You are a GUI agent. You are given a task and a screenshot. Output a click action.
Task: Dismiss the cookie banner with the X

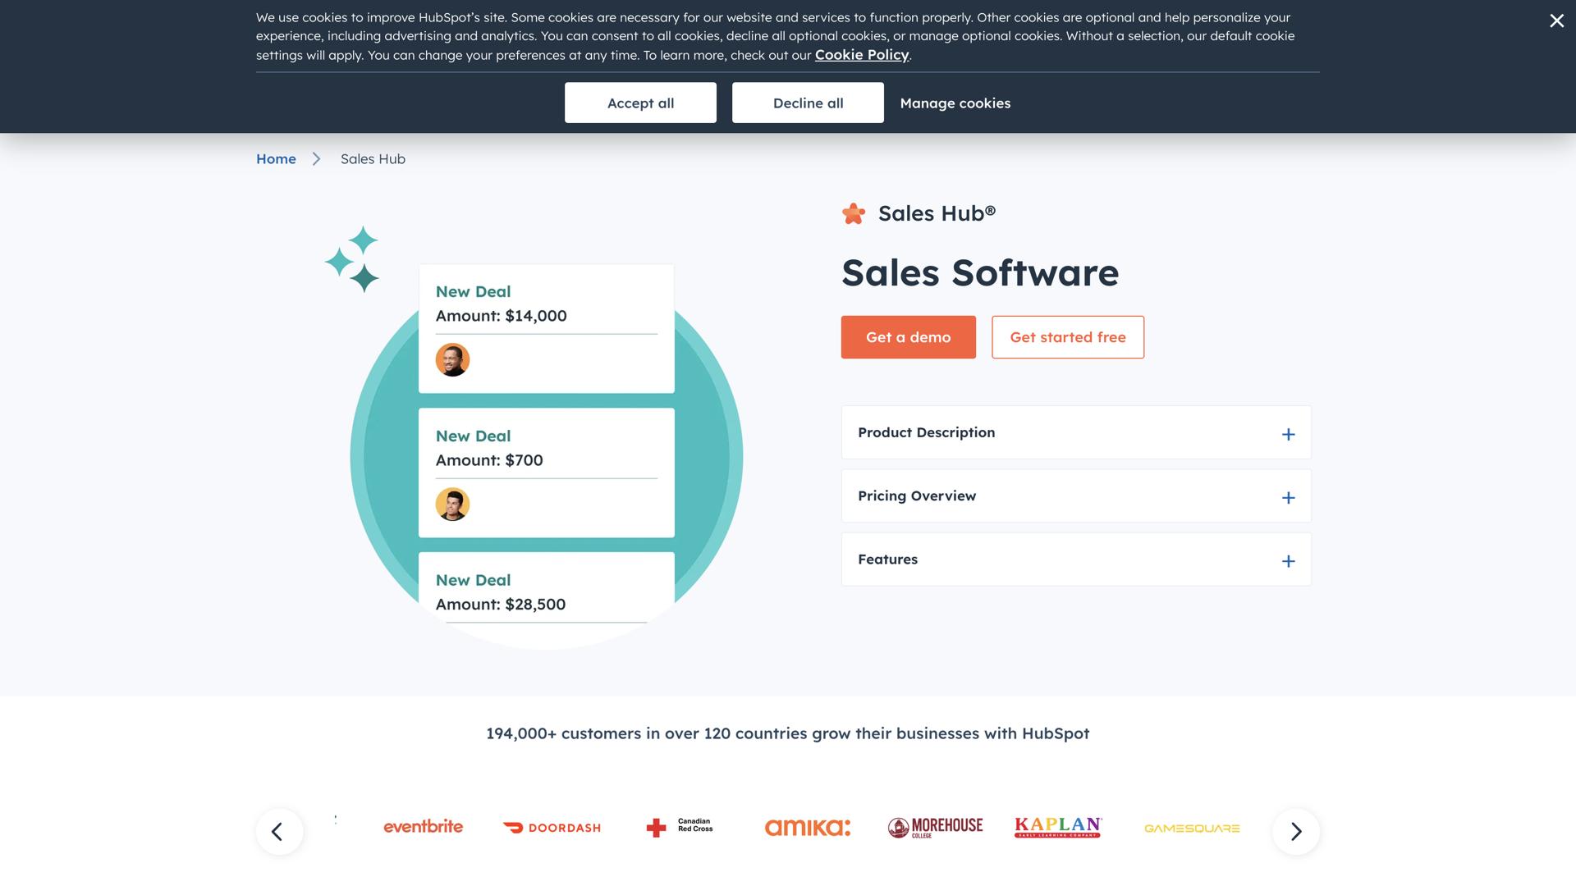pos(1556,21)
